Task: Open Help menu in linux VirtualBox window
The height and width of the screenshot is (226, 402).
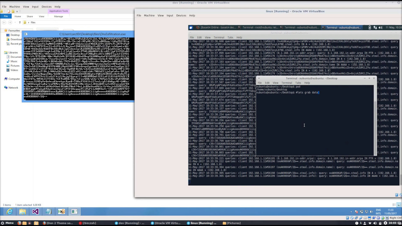Action: coord(192,15)
